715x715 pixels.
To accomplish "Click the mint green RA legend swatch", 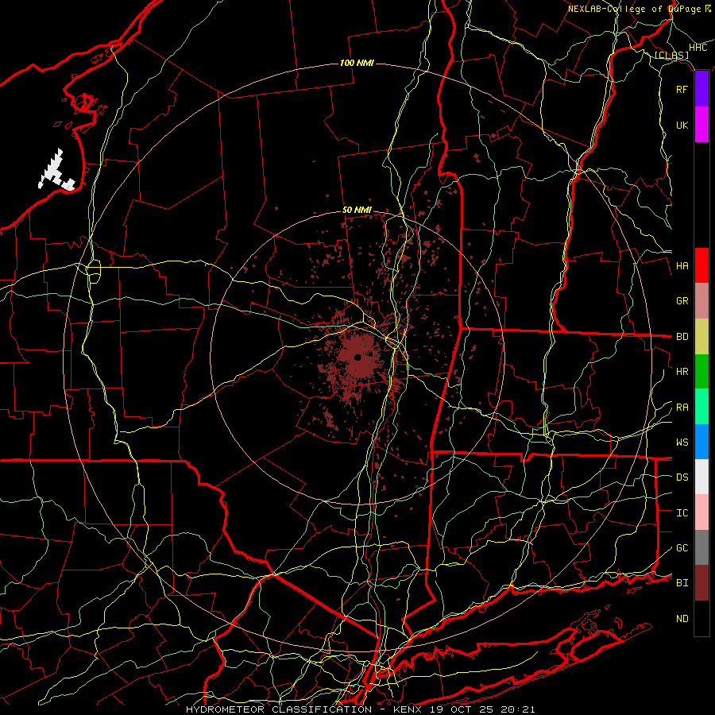I will pyautogui.click(x=701, y=407).
